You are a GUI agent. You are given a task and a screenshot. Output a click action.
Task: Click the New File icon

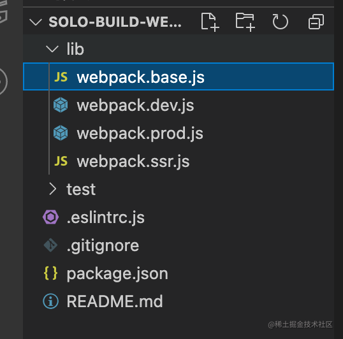pyautogui.click(x=210, y=22)
